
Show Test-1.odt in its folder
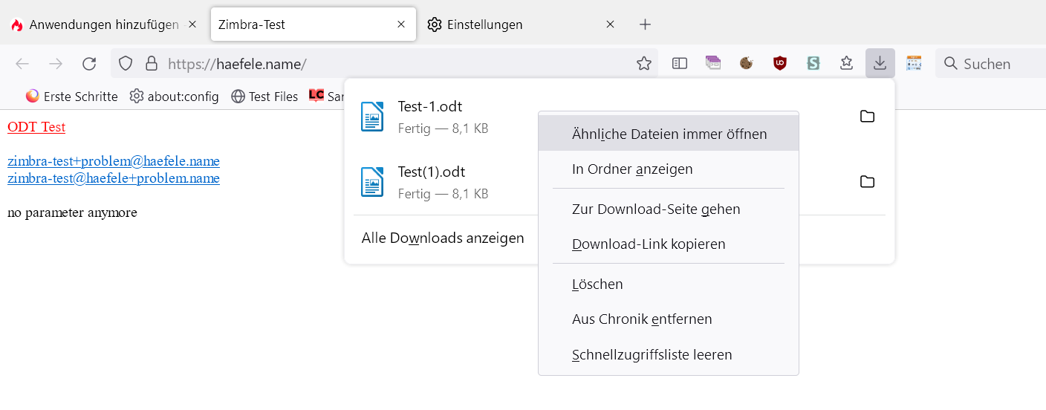[867, 117]
